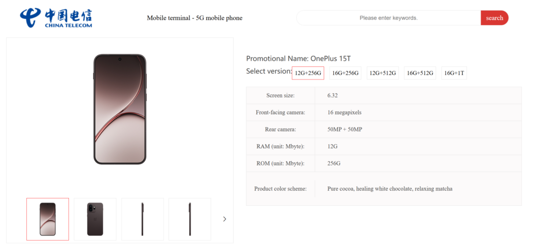Select the fourth thumbnail showing side profile
This screenshot has width=539, height=249.
click(x=189, y=219)
